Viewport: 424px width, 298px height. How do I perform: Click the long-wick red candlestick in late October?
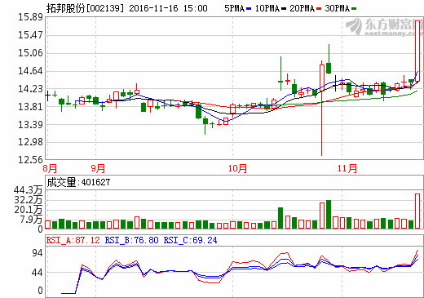click(322, 109)
